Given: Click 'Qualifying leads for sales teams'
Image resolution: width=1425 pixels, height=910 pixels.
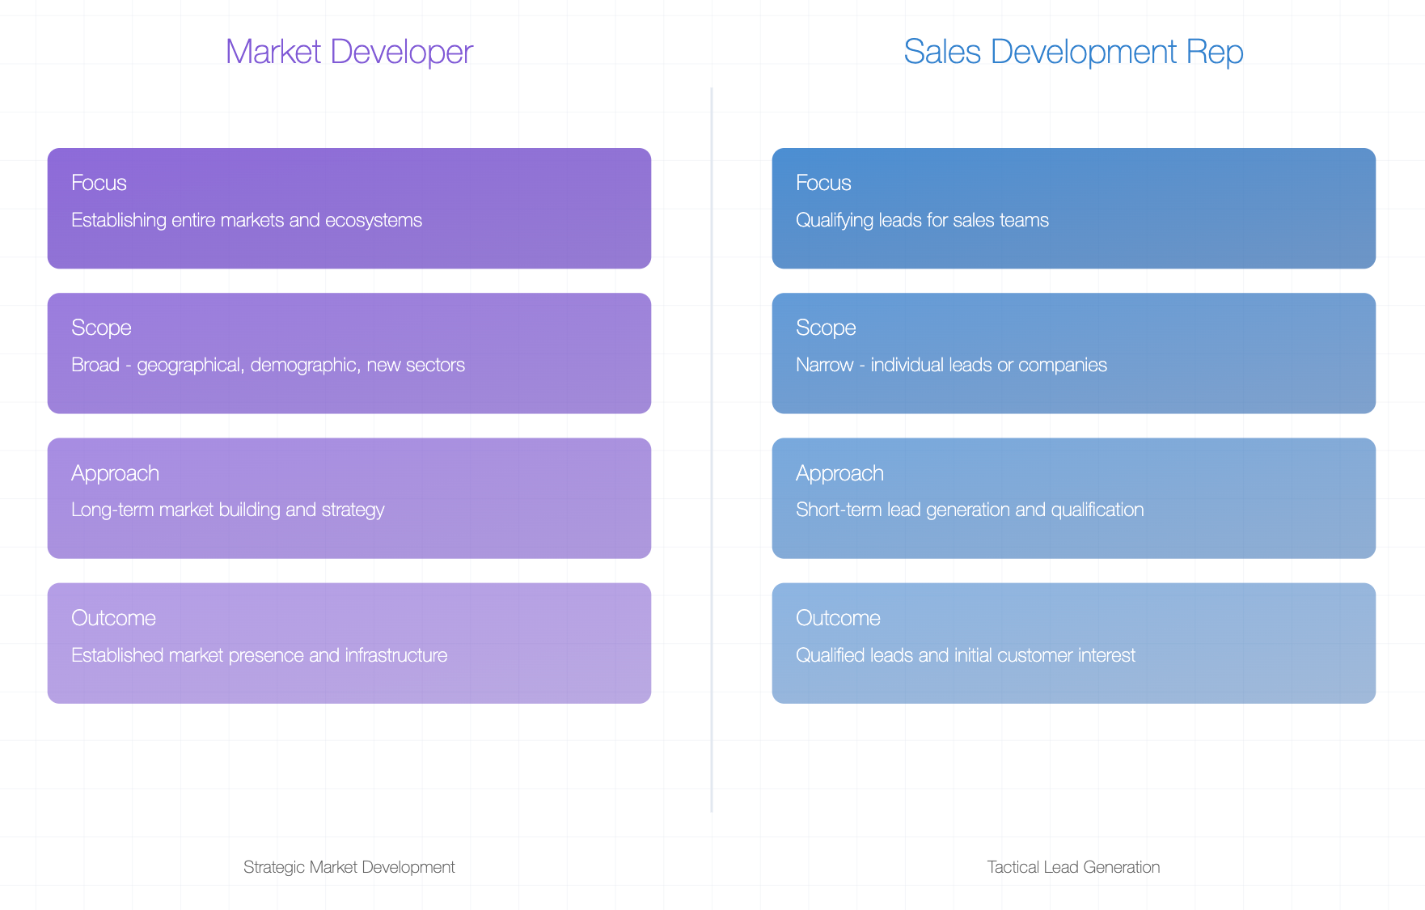Looking at the screenshot, I should point(922,221).
